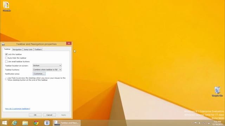Select the folder icon on the desktop
The height and width of the screenshot is (126, 225).
[x=6, y=6]
